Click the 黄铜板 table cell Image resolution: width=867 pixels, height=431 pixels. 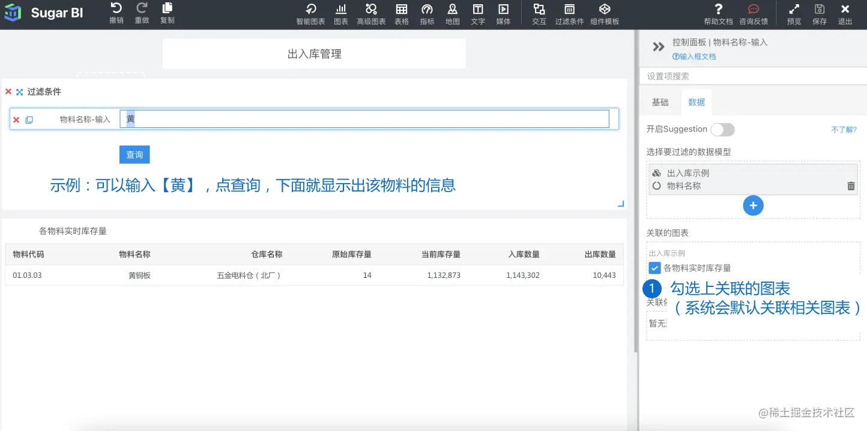point(139,276)
